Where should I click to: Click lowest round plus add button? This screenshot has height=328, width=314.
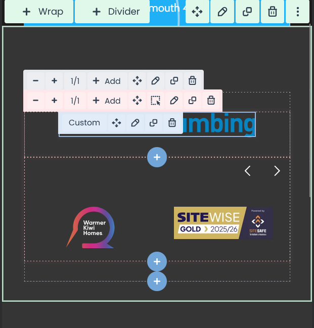157,281
